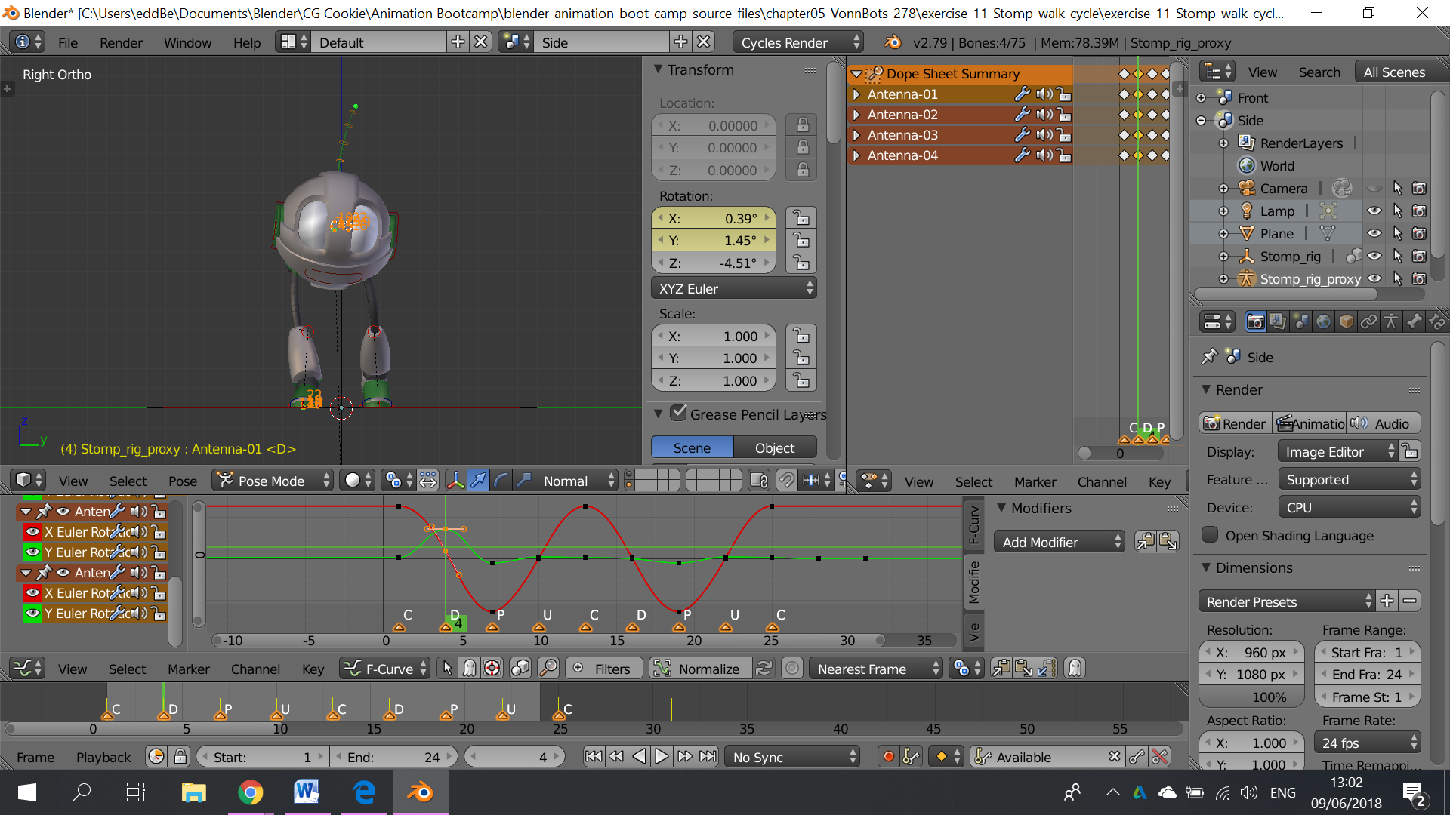The height and width of the screenshot is (815, 1450).
Task: Click the Blender app icon in the taskbar
Action: point(420,792)
